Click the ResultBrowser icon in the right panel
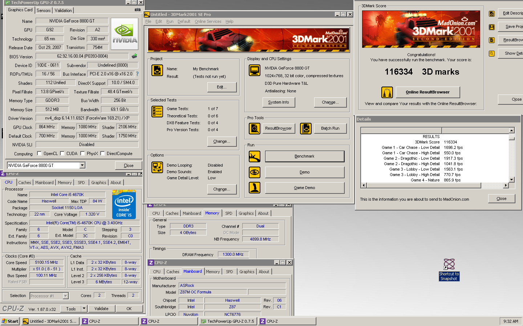The height and width of the screenshot is (326, 523). point(492,40)
